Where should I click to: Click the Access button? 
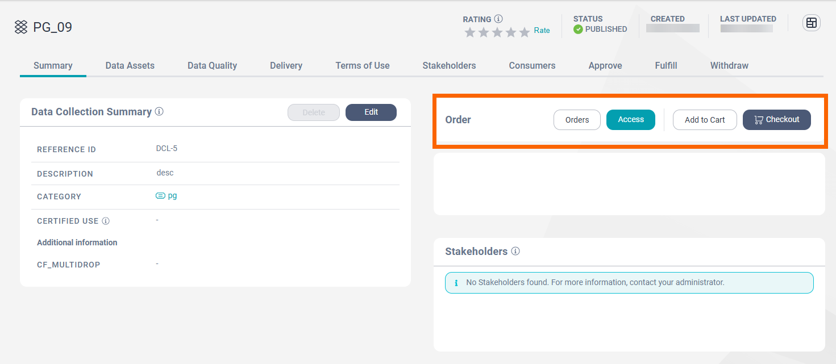click(631, 120)
